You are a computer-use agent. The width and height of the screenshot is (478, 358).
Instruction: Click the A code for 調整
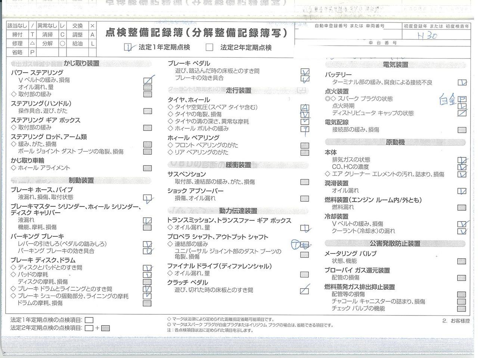(92, 34)
